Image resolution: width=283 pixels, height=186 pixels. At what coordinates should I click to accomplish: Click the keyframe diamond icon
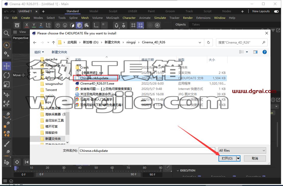tap(17, 162)
